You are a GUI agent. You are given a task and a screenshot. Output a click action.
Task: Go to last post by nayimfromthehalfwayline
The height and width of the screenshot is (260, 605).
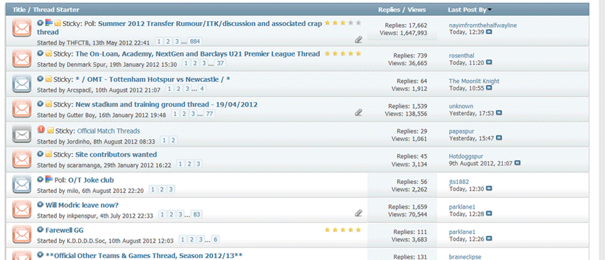pyautogui.click(x=489, y=32)
